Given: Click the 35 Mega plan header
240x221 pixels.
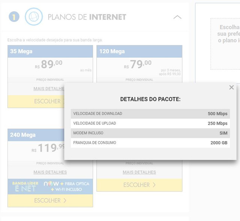Looking at the screenshot, I should [x=50, y=51].
